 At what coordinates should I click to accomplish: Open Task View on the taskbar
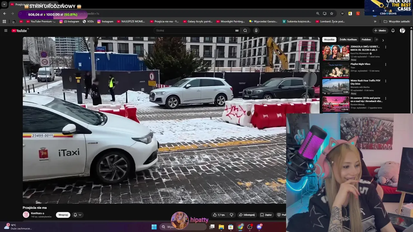pos(212,227)
